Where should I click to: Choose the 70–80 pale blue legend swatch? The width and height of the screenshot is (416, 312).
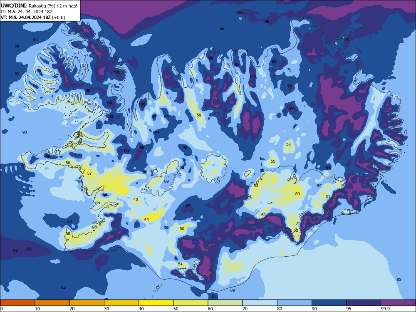[x=260, y=303]
